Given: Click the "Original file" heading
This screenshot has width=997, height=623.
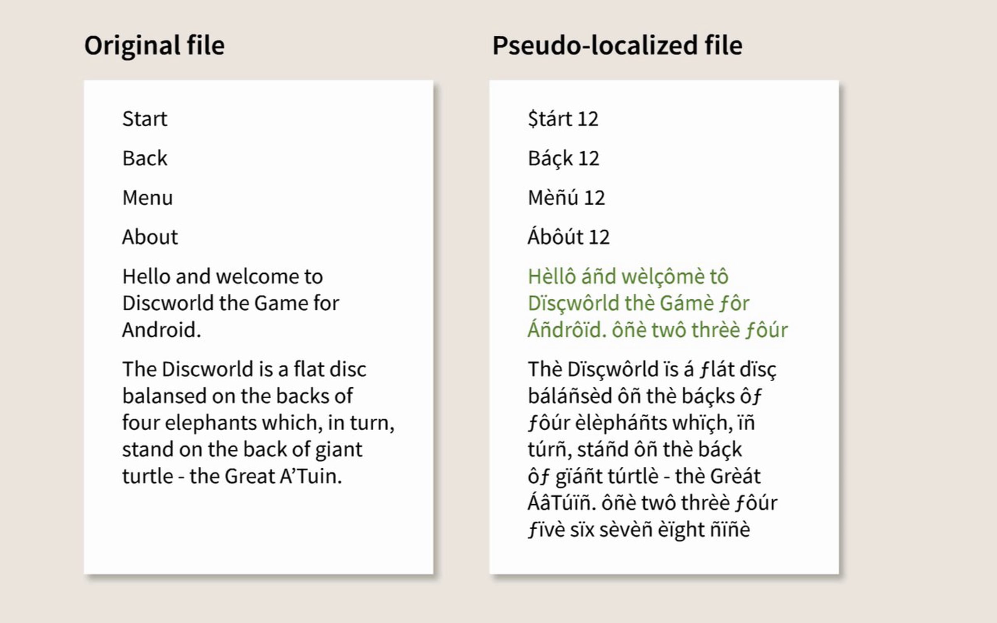Looking at the screenshot, I should pos(154,45).
